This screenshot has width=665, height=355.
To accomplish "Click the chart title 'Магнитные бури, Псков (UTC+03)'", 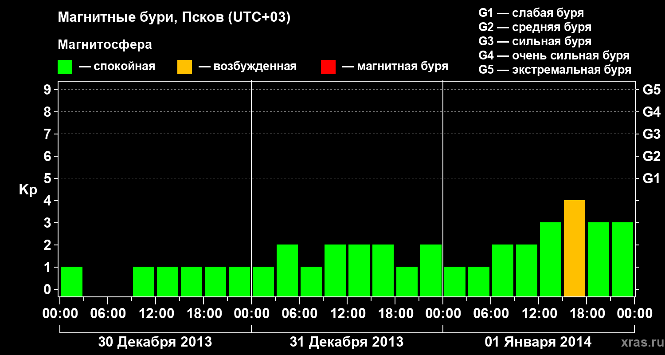I will 174,18.
